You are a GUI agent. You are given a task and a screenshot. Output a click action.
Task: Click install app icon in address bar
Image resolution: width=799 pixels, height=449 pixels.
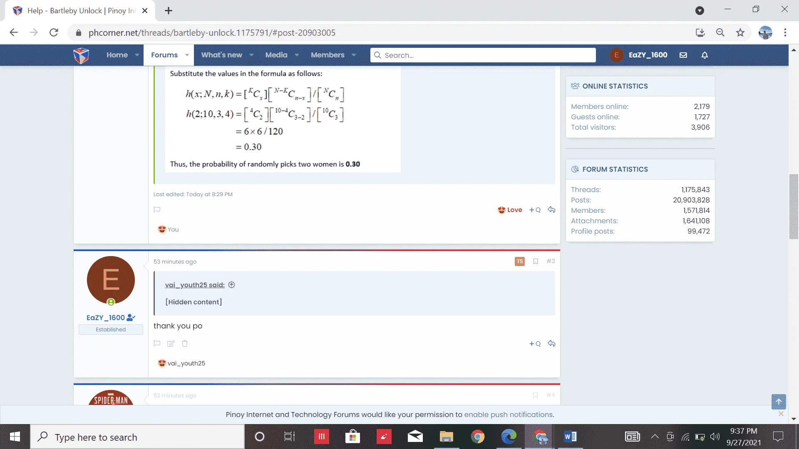700,32
